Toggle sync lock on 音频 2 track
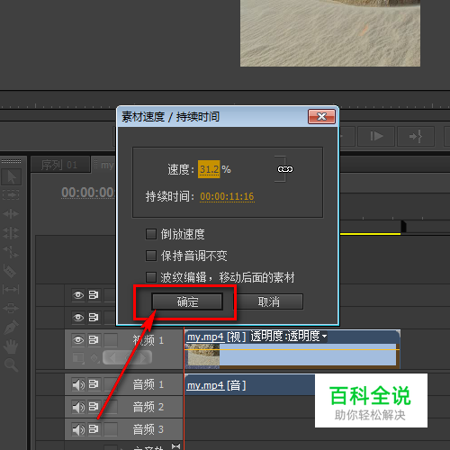This screenshot has width=450, height=450. tap(94, 407)
